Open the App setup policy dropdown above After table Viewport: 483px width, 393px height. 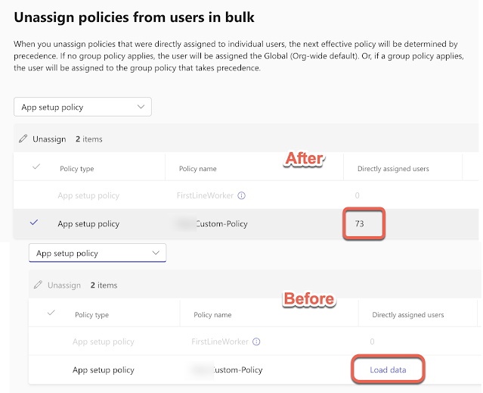82,108
